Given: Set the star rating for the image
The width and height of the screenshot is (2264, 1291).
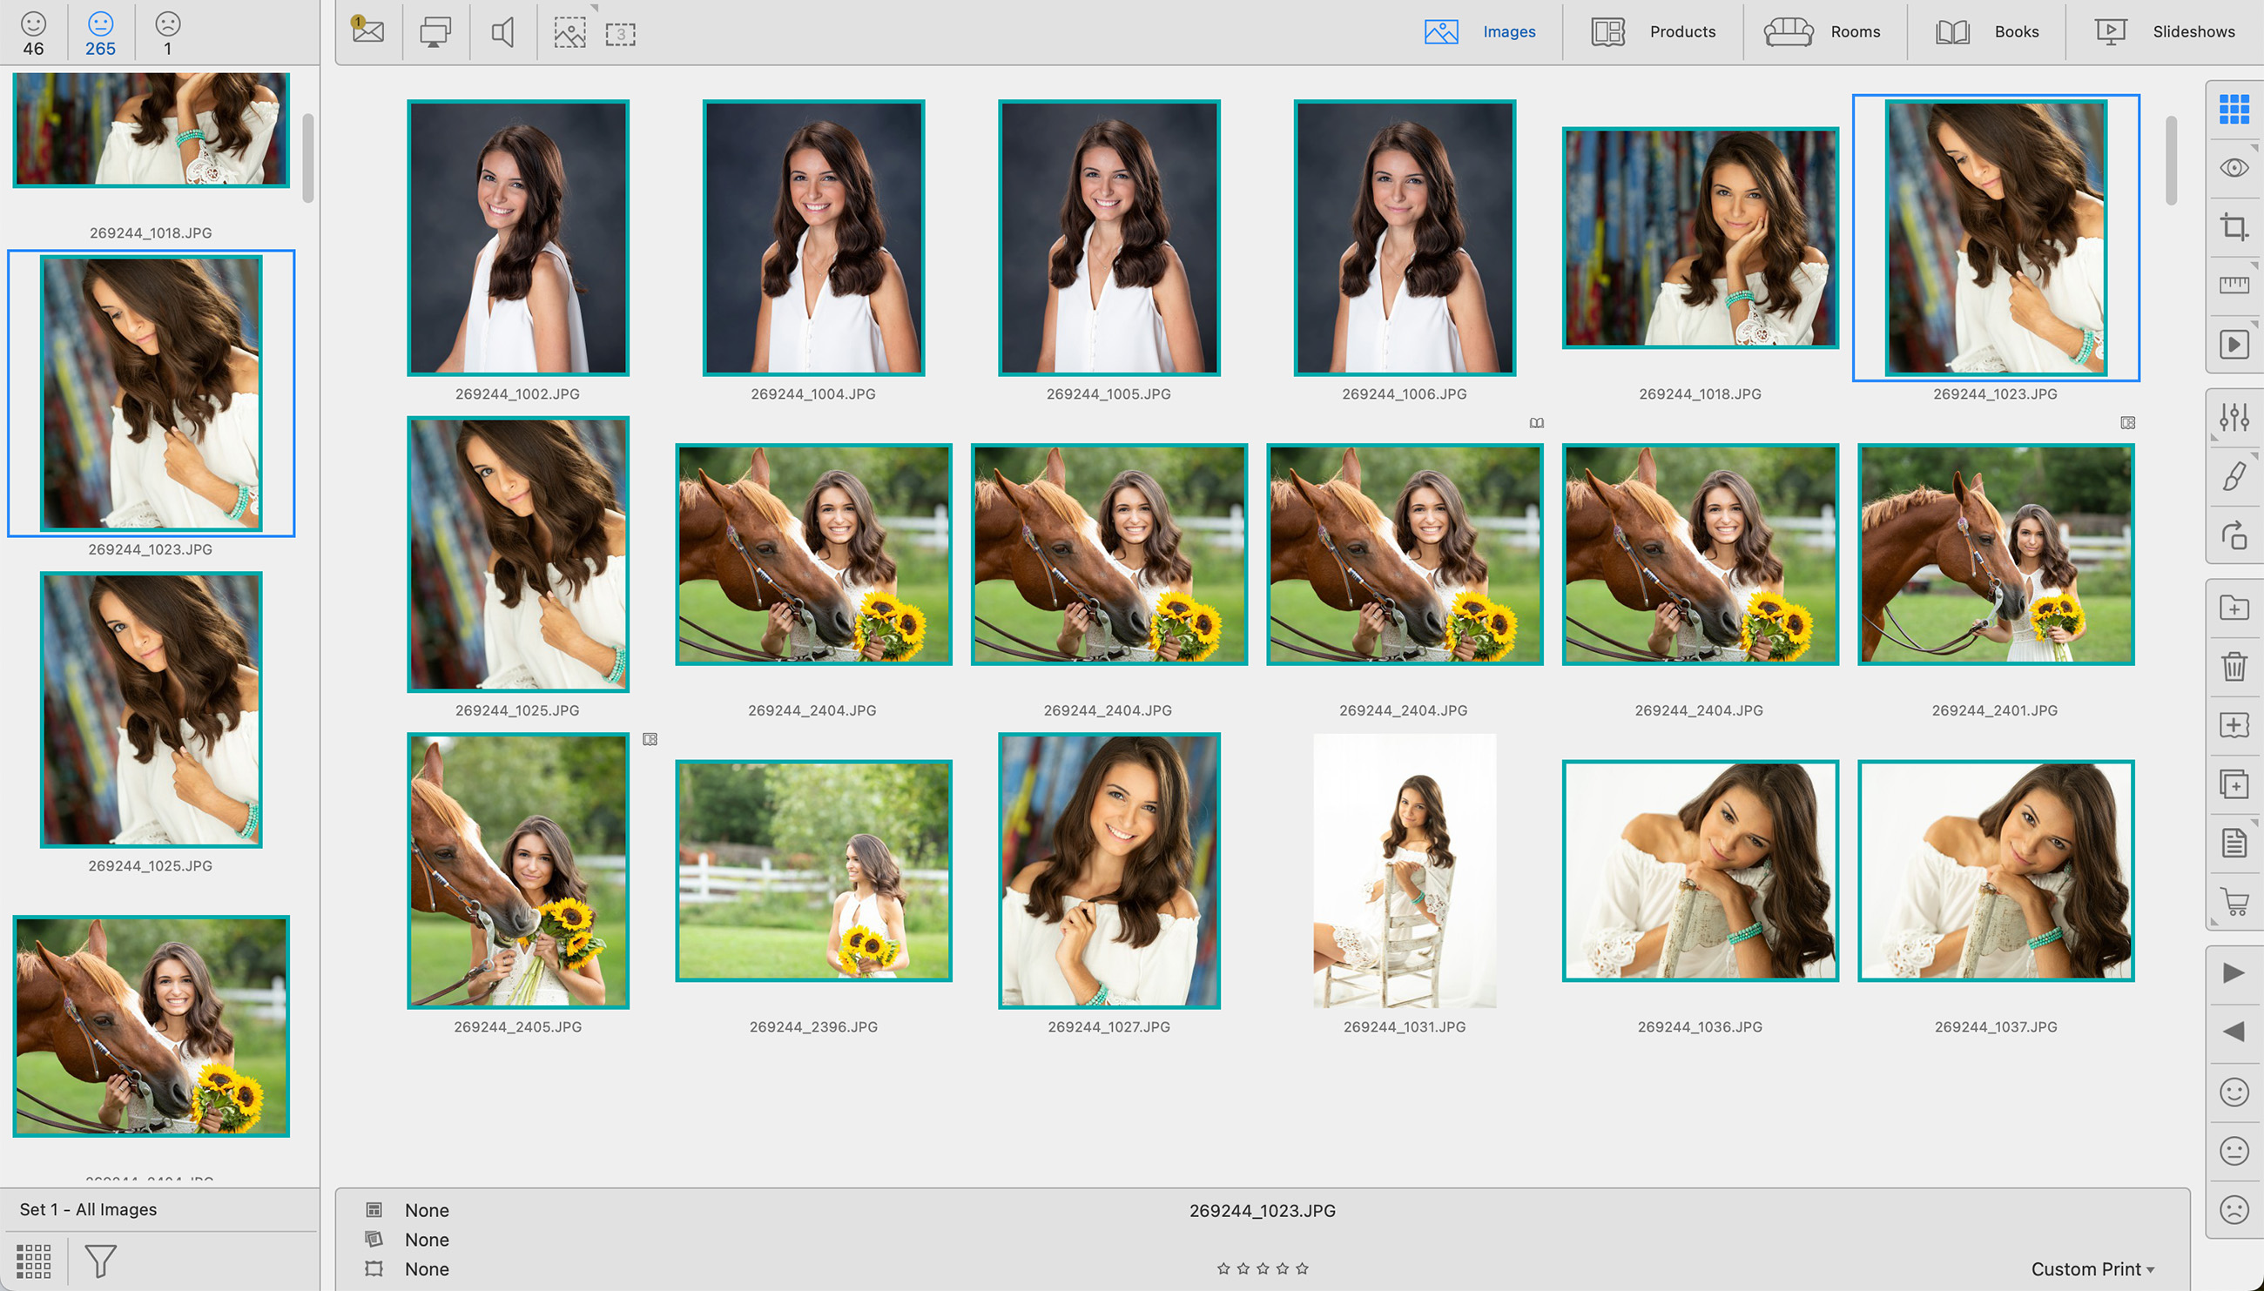Looking at the screenshot, I should pos(1263,1269).
